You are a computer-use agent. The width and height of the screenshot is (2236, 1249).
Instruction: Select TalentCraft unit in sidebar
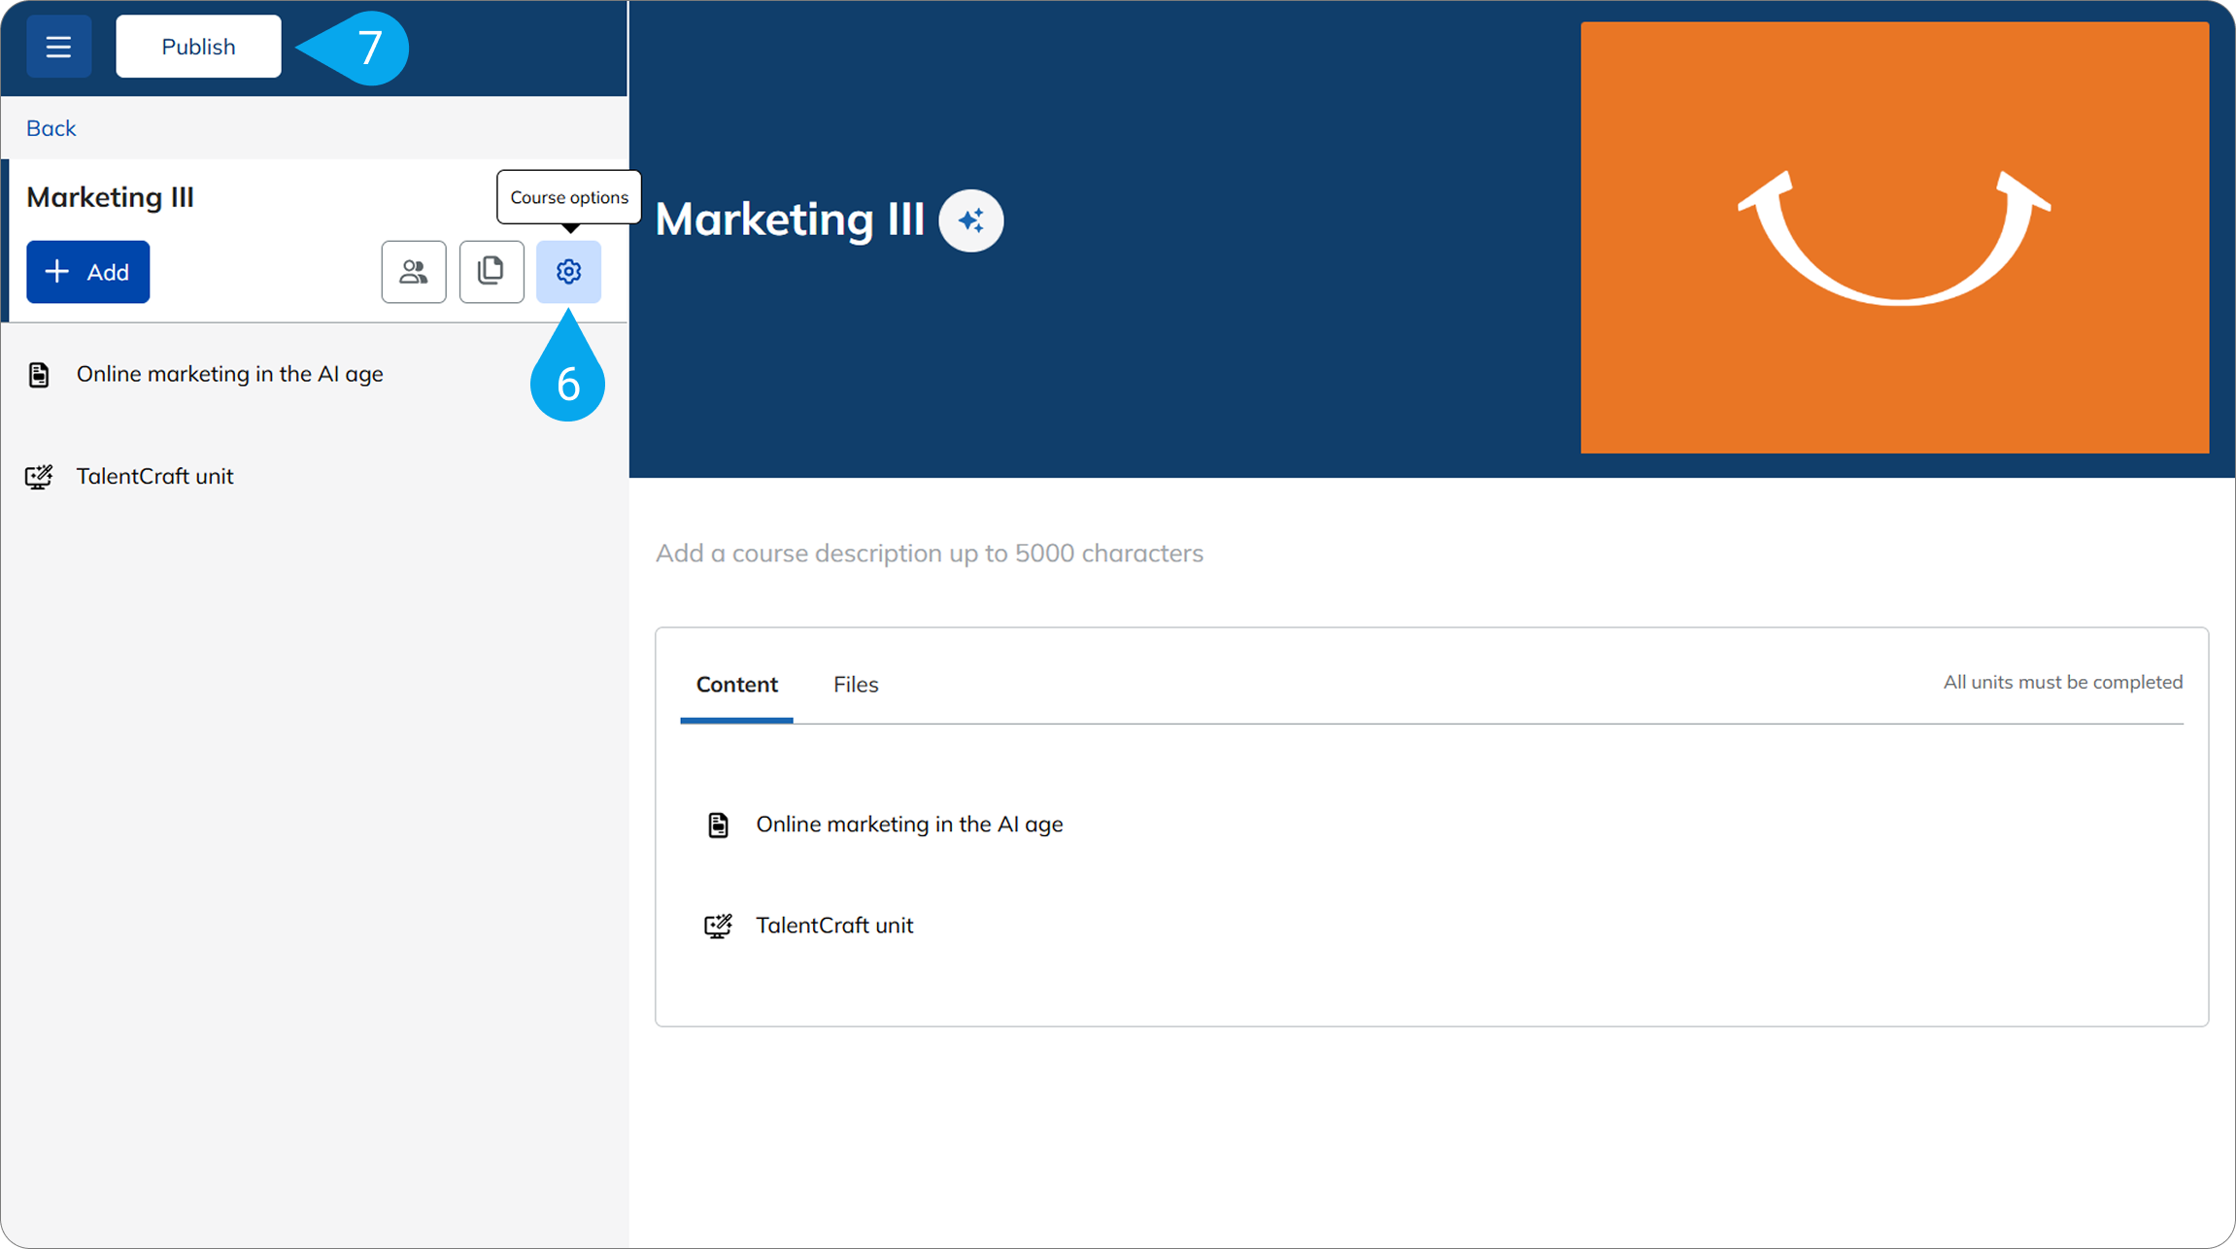(x=154, y=476)
